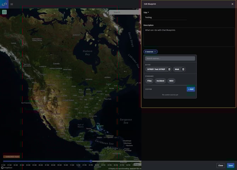Collapse the 2 sources dropdown
This screenshot has height=170, width=237.
pos(150,52)
